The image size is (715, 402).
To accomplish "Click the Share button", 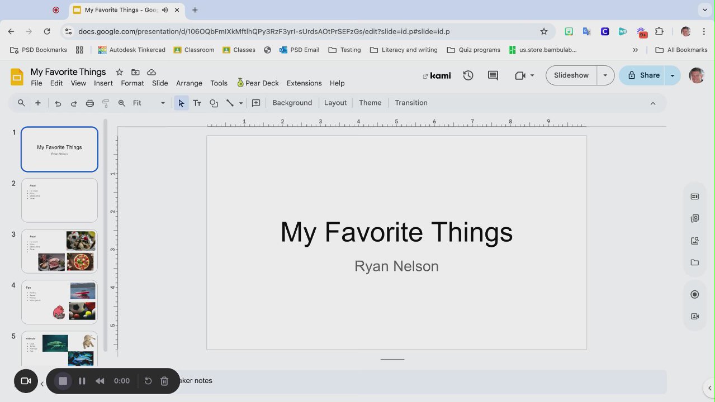I will (x=642, y=75).
